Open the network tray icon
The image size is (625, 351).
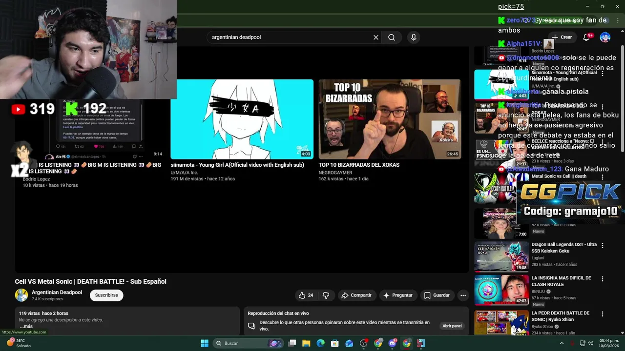click(x=582, y=343)
